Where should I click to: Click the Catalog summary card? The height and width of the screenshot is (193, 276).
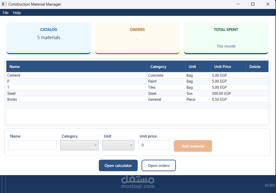[x=49, y=38]
